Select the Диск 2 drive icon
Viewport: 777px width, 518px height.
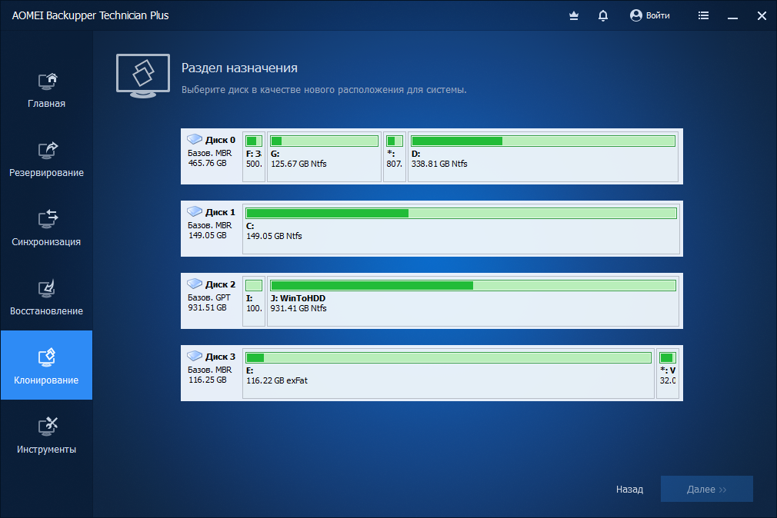(195, 284)
